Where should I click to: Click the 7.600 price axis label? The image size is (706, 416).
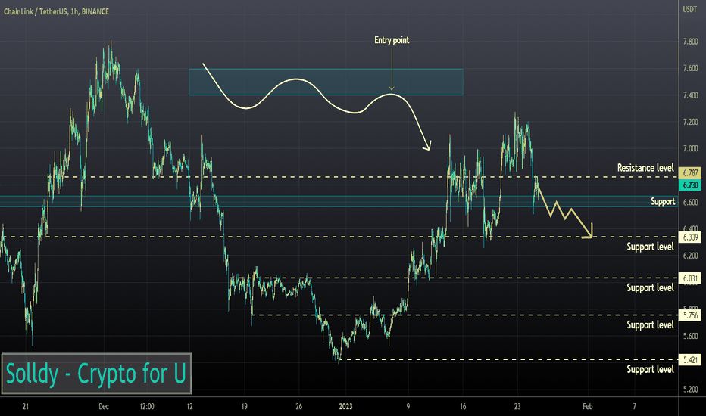point(690,68)
